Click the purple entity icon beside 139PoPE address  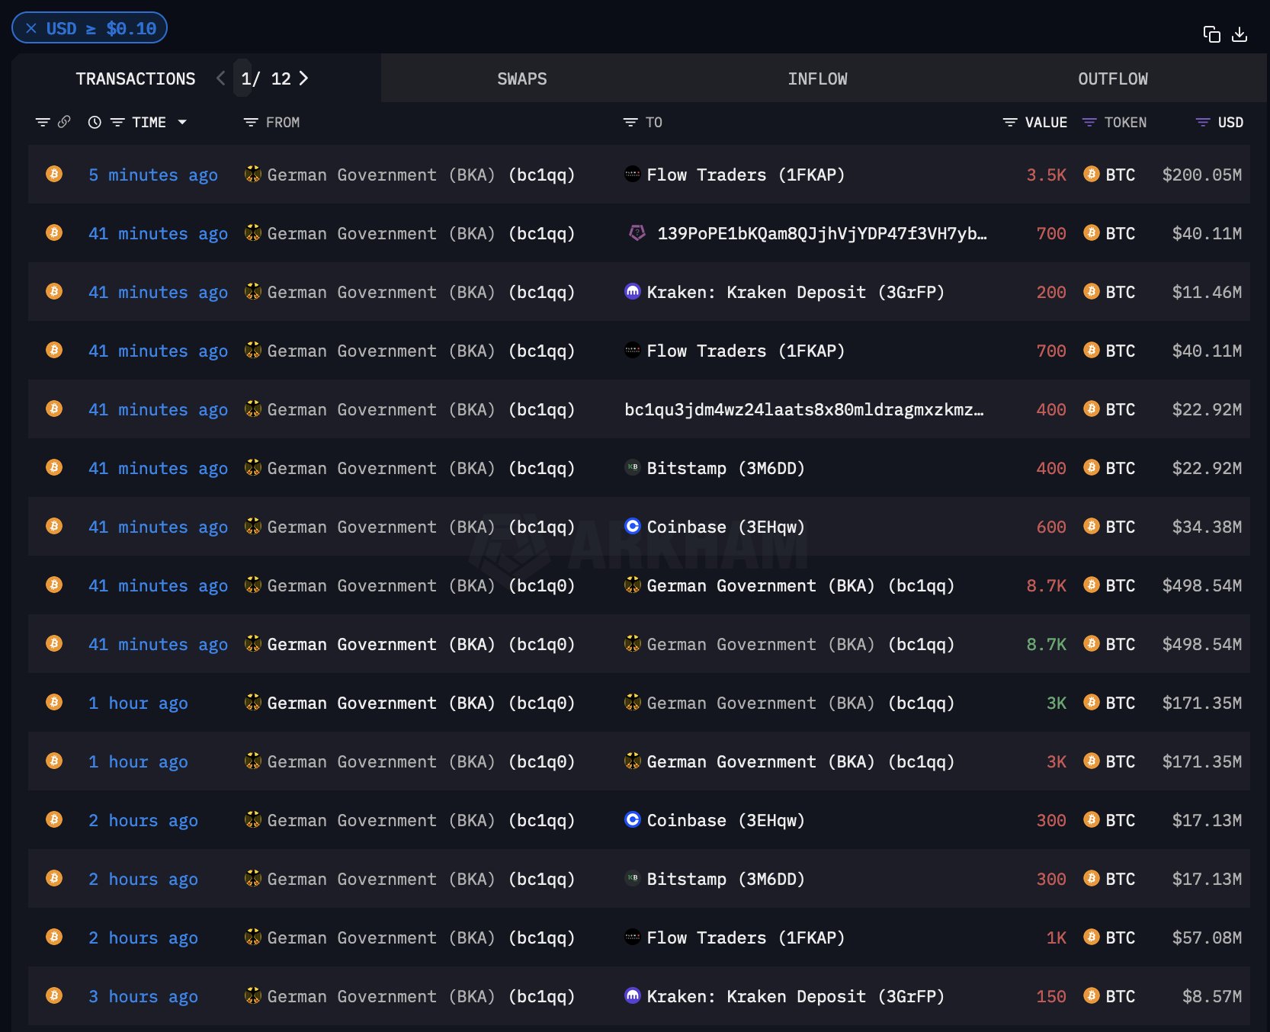(x=637, y=232)
